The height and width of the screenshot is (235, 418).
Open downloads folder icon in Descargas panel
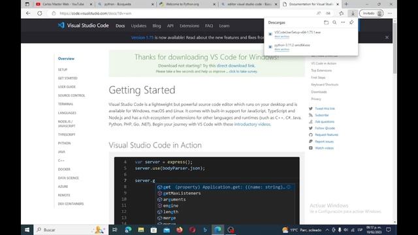tap(326, 23)
